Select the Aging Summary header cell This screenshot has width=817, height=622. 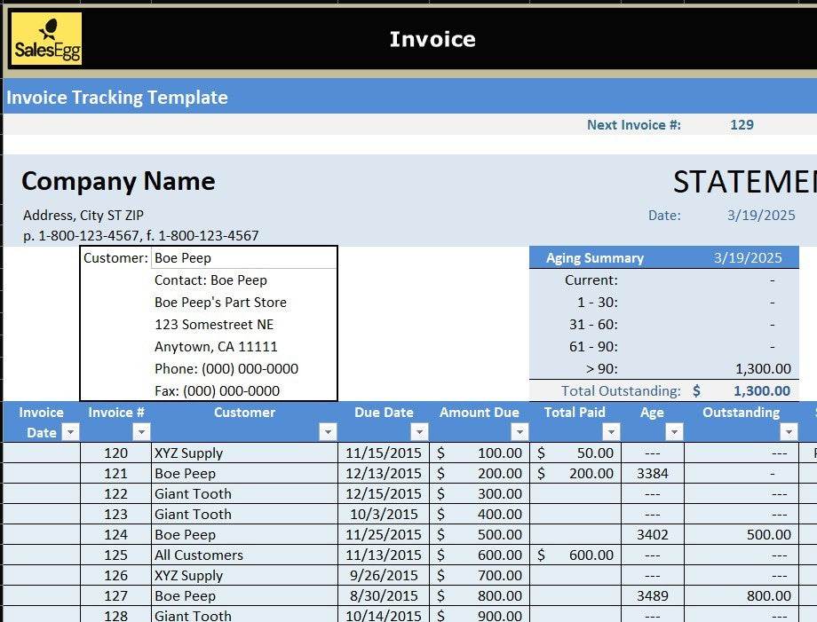point(595,258)
